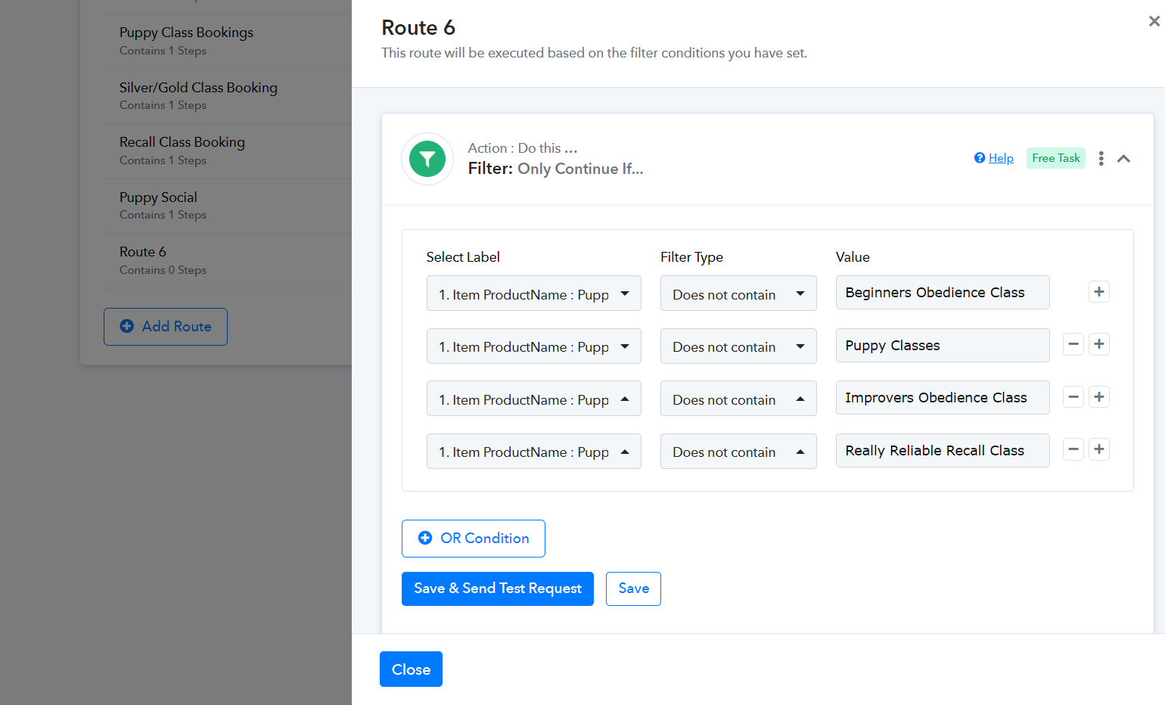Add condition after Puppy Classes row
Screen dimensions: 1165x705
coord(1099,344)
